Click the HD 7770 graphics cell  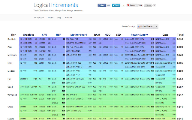28,71
